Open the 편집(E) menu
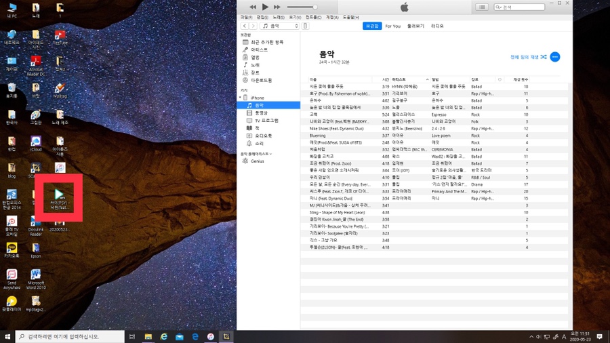610x343 pixels. [262, 17]
